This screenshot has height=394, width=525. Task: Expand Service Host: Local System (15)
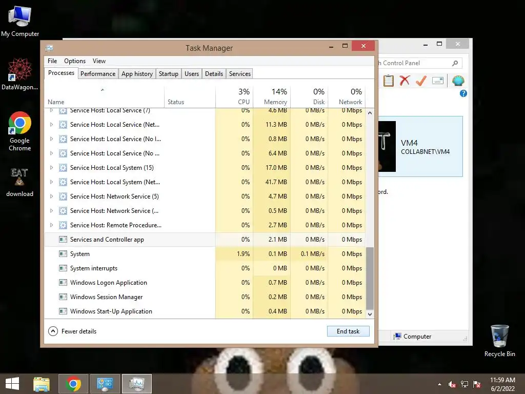click(51, 168)
